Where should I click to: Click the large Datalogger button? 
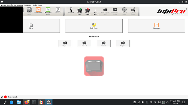[x=157, y=26]
